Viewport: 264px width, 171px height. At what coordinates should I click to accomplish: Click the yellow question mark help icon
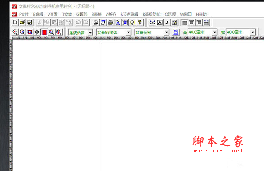[140, 22]
